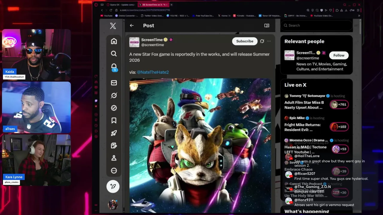Screen dimensions: 383x215
Task: Go to Home in X sidebar
Action: [x=114, y=41]
